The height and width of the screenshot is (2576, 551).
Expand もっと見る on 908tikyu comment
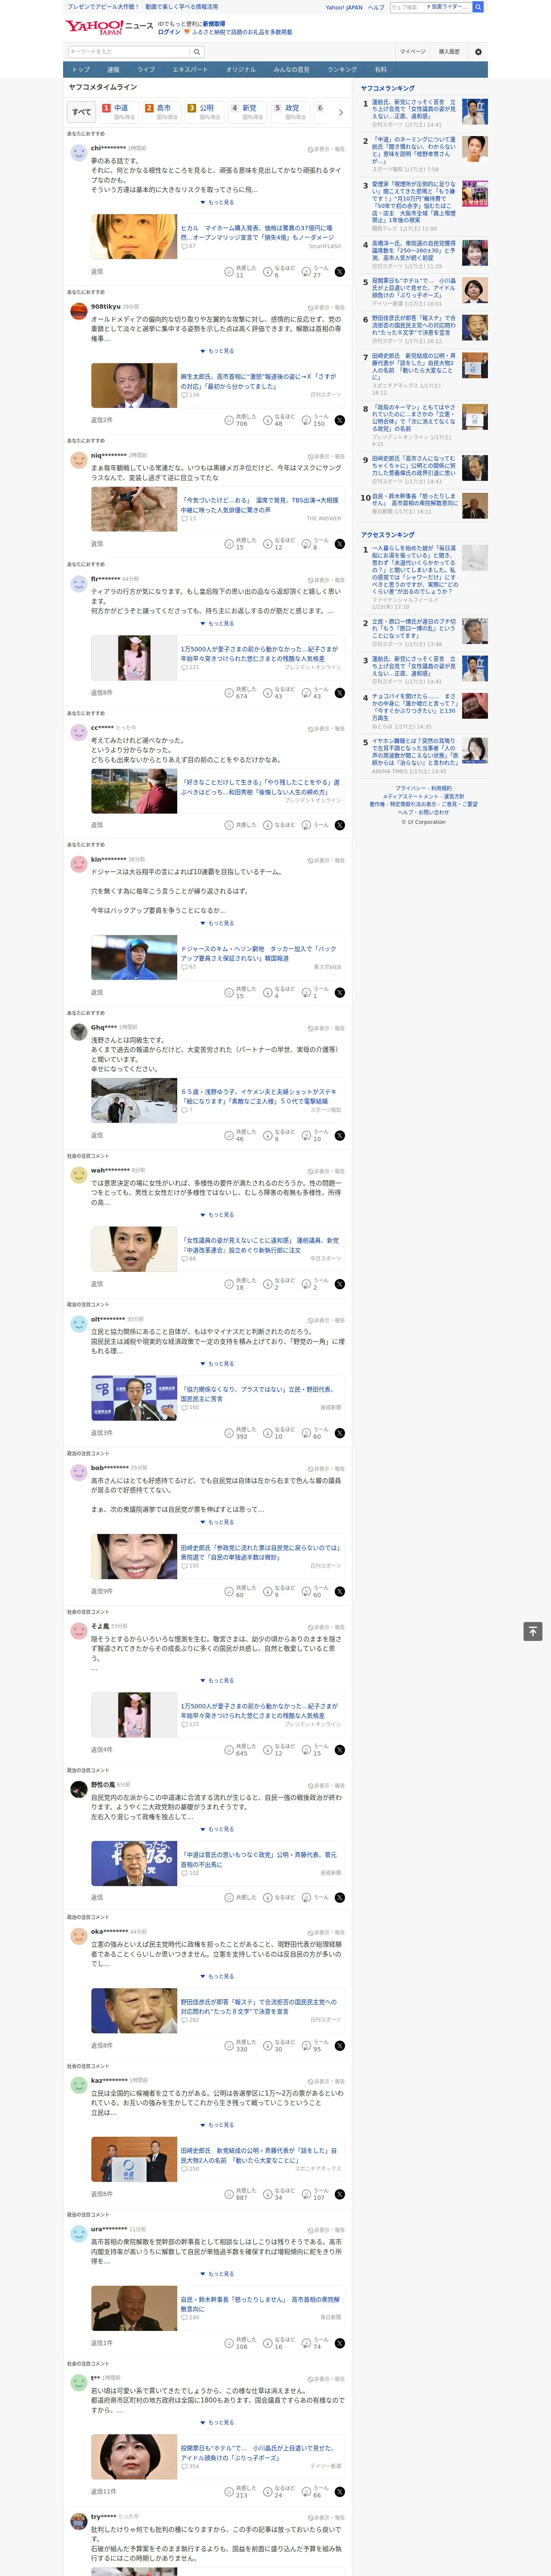[x=217, y=351]
